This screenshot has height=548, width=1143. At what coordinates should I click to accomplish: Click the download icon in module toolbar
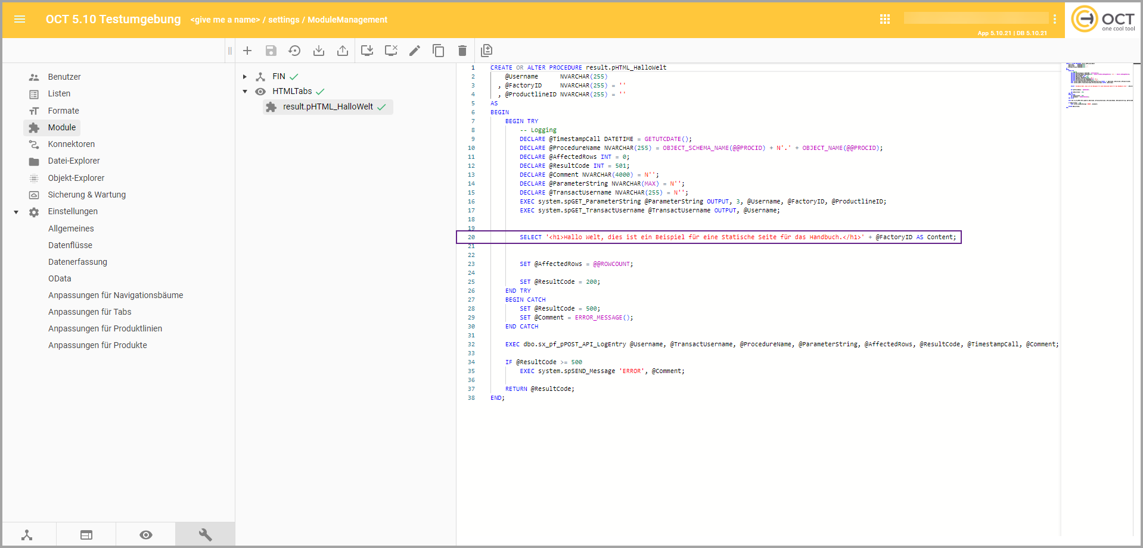[319, 51]
